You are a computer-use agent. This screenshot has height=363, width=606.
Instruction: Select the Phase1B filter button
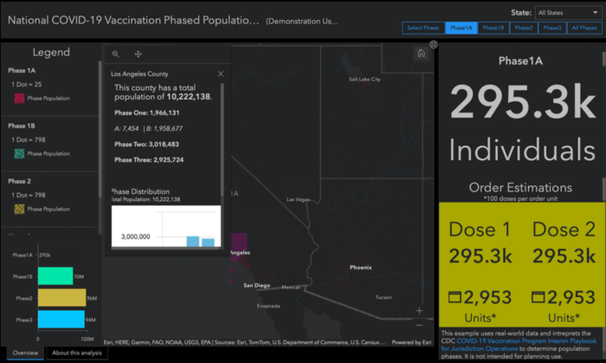(x=493, y=28)
